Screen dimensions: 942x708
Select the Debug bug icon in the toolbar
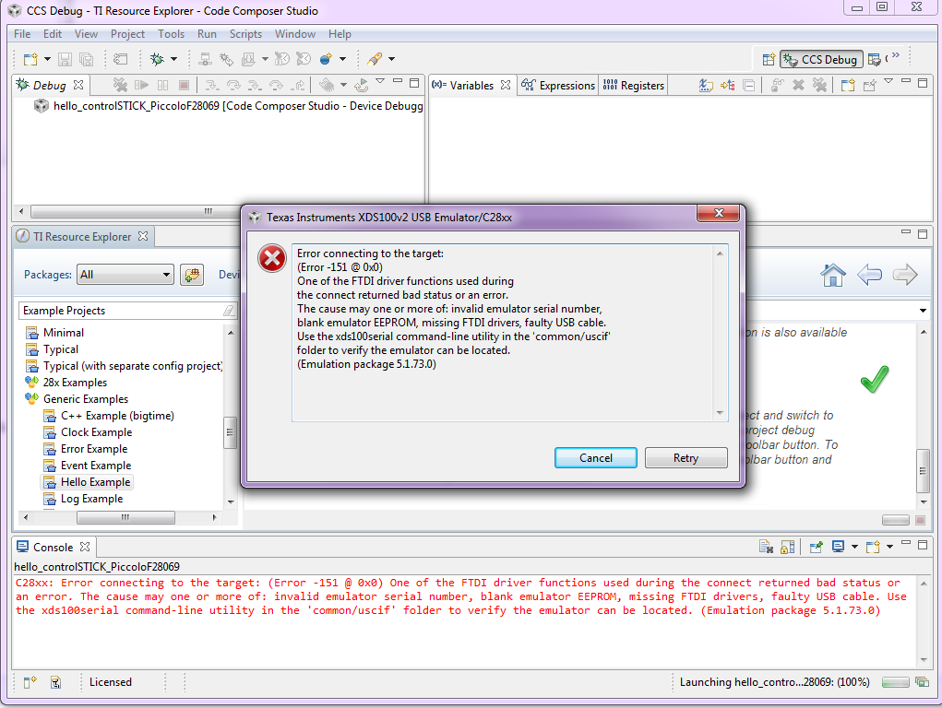(x=158, y=59)
